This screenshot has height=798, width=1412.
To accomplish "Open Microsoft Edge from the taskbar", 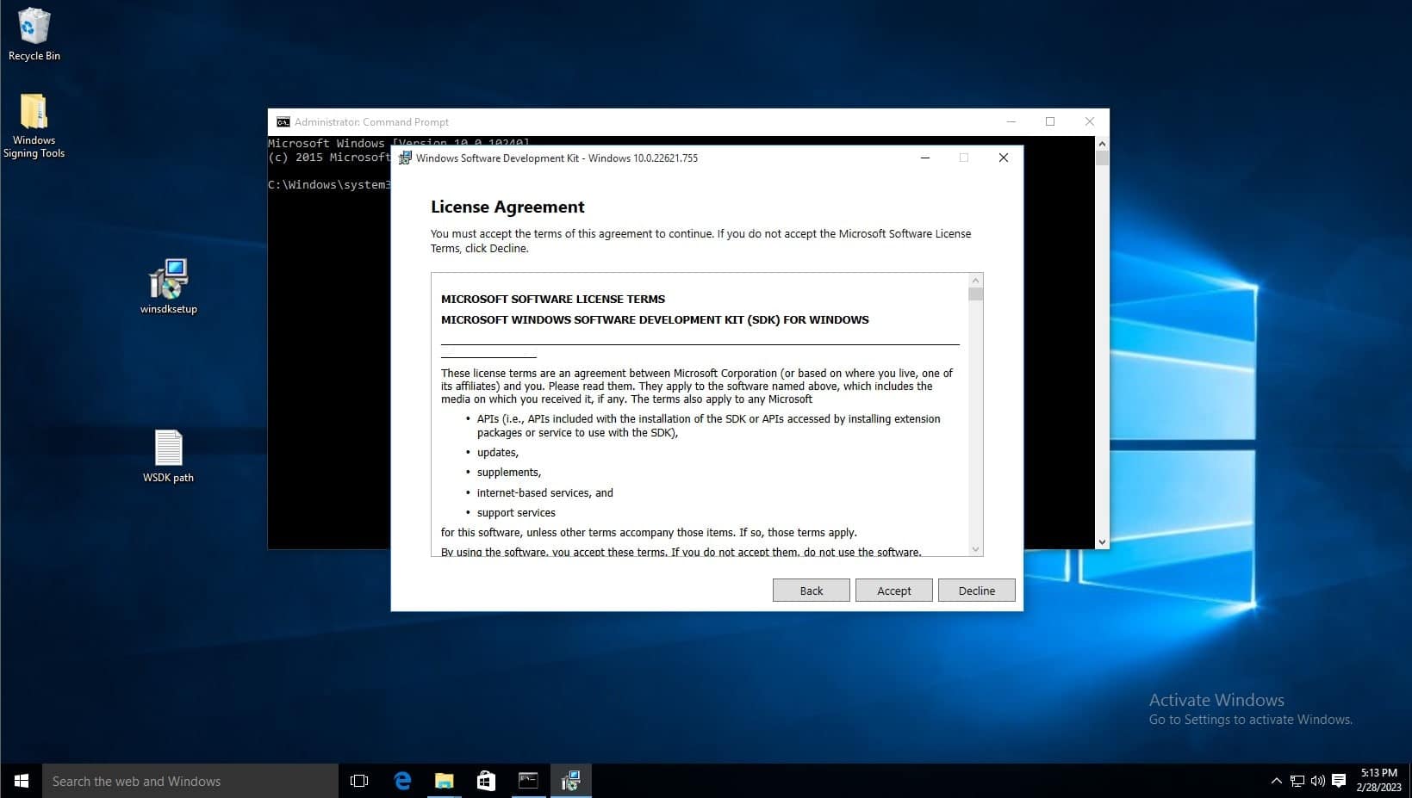I will pos(402,781).
